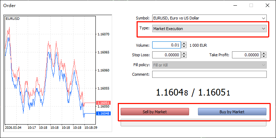The image size is (276, 138).
Task: Click the blue 1.16048 bid price tag
Action: 103,114
